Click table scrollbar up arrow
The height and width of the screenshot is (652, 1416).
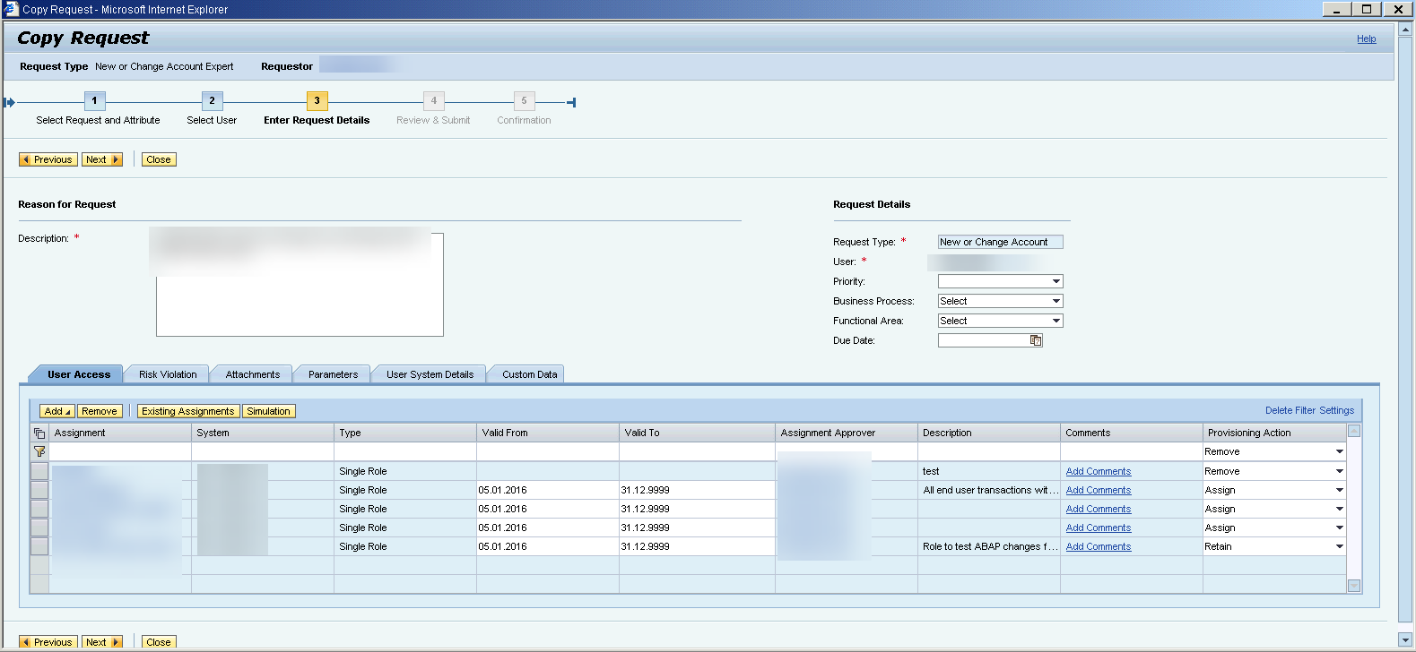[1354, 431]
